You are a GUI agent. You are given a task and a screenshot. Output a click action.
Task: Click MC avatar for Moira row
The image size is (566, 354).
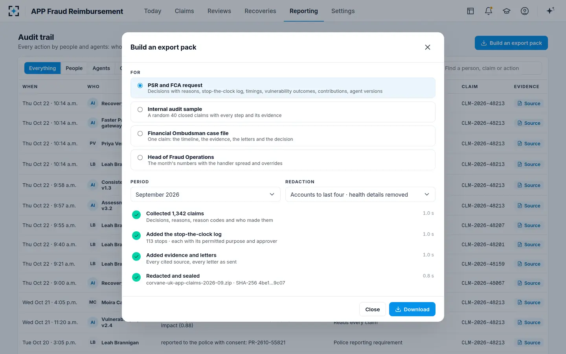click(93, 302)
